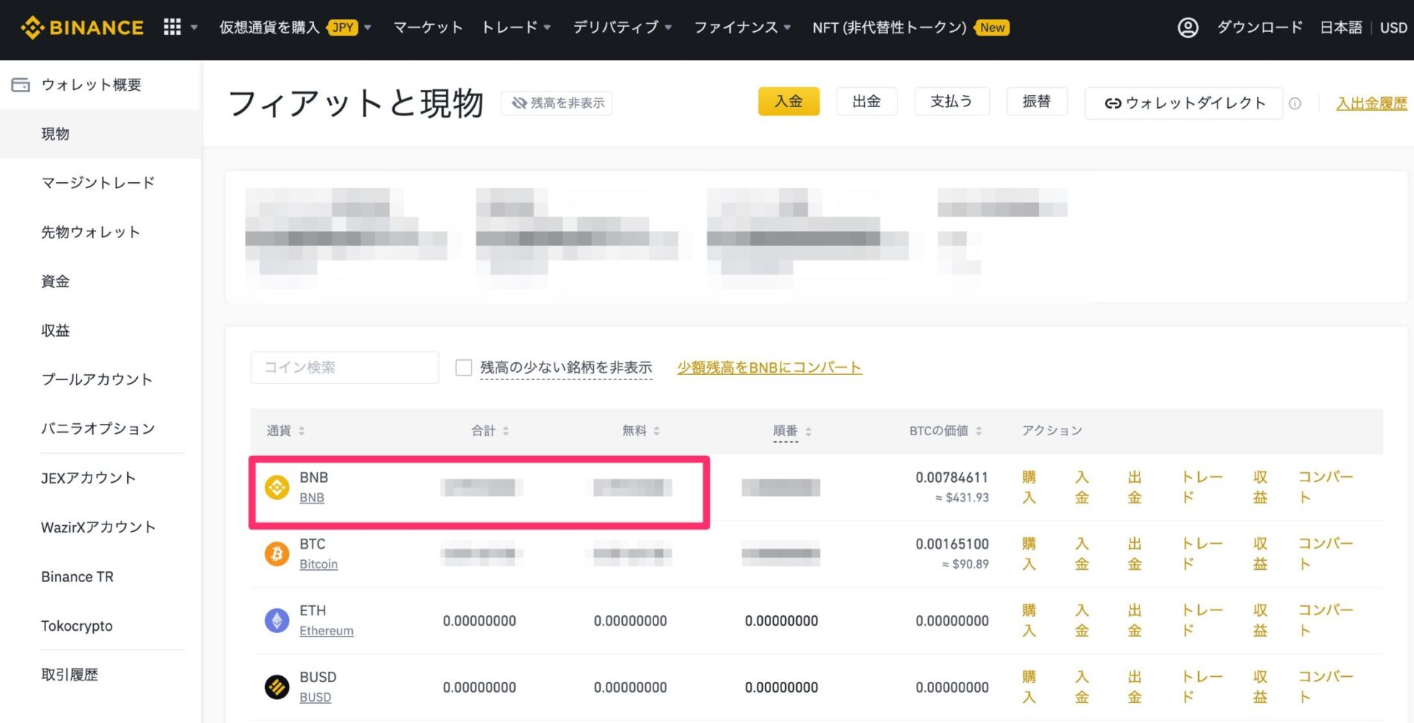Open ダウンロード in top bar
The image size is (1414, 723).
click(x=1259, y=28)
